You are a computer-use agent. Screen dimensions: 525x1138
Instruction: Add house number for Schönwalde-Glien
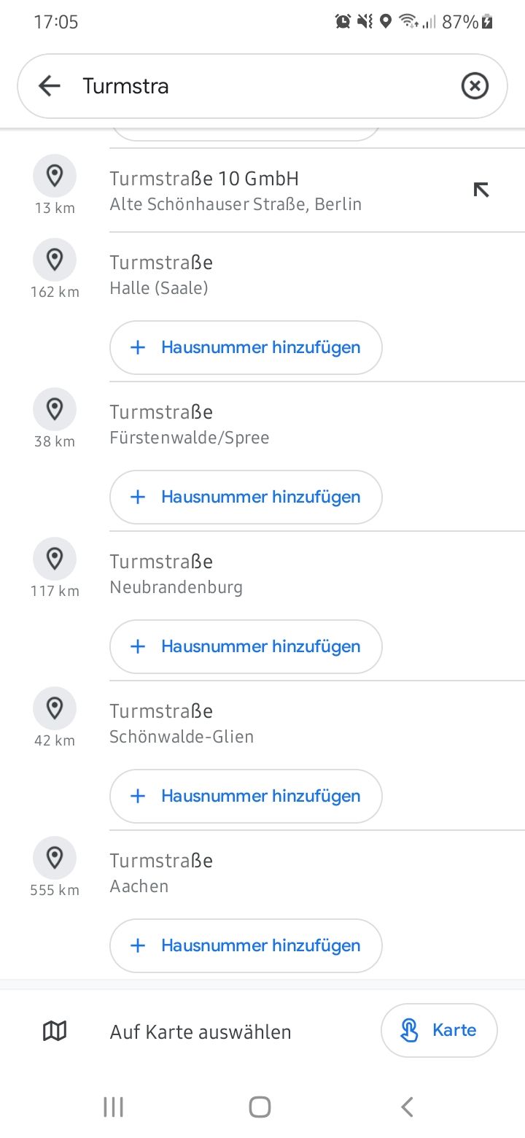[x=246, y=796]
